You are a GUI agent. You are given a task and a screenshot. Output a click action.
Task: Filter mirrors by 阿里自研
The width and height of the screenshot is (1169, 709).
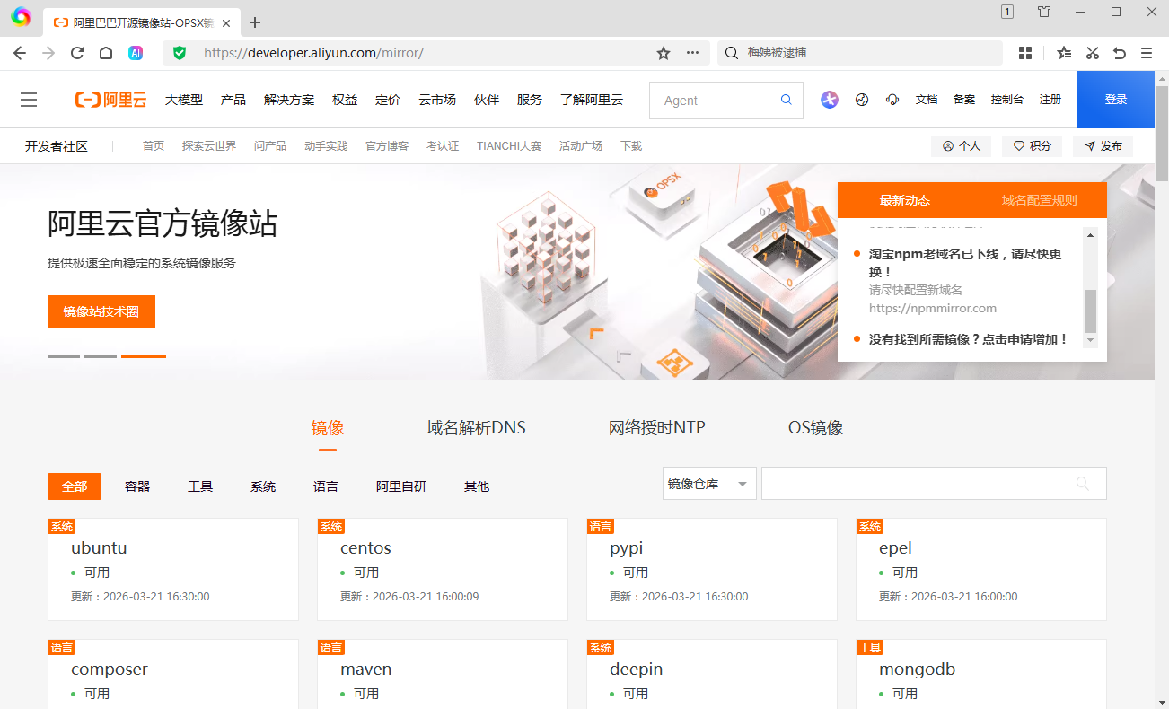(x=401, y=486)
